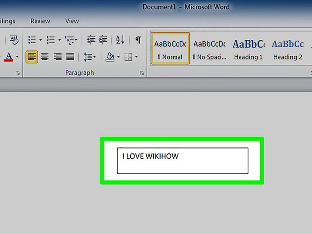The height and width of the screenshot is (234, 312).
Task: Click line and paragraph spacing icon
Action: click(x=88, y=57)
